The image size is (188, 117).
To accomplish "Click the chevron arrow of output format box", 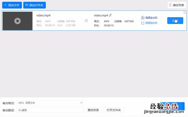I will (x=81, y=103).
